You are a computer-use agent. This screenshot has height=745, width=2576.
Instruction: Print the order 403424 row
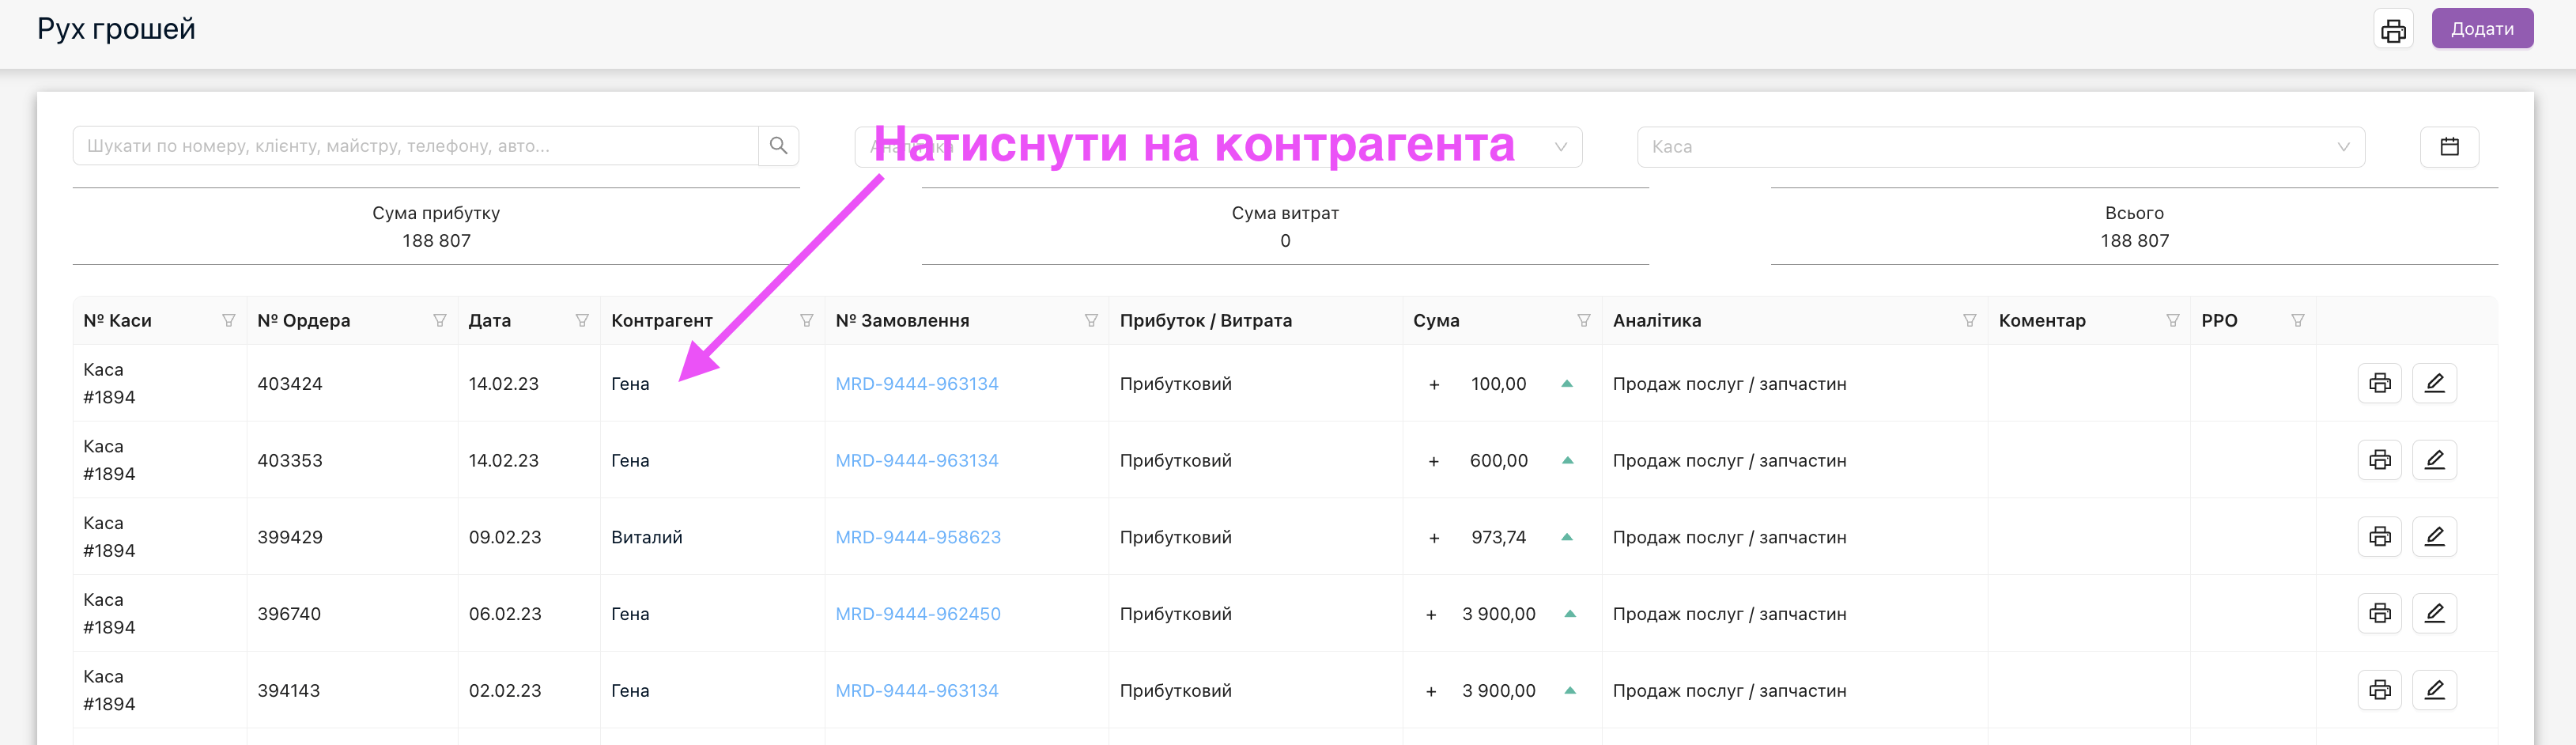point(2379,384)
